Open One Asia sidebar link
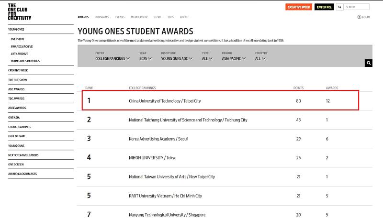The image size is (383, 219). (14, 117)
